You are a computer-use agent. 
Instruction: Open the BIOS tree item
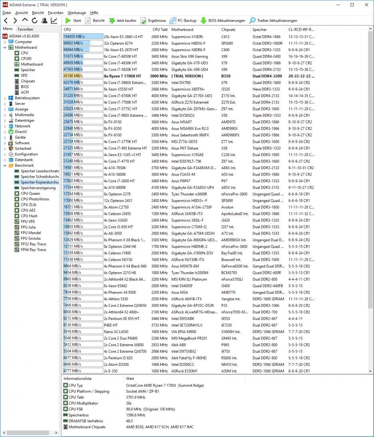[22, 87]
